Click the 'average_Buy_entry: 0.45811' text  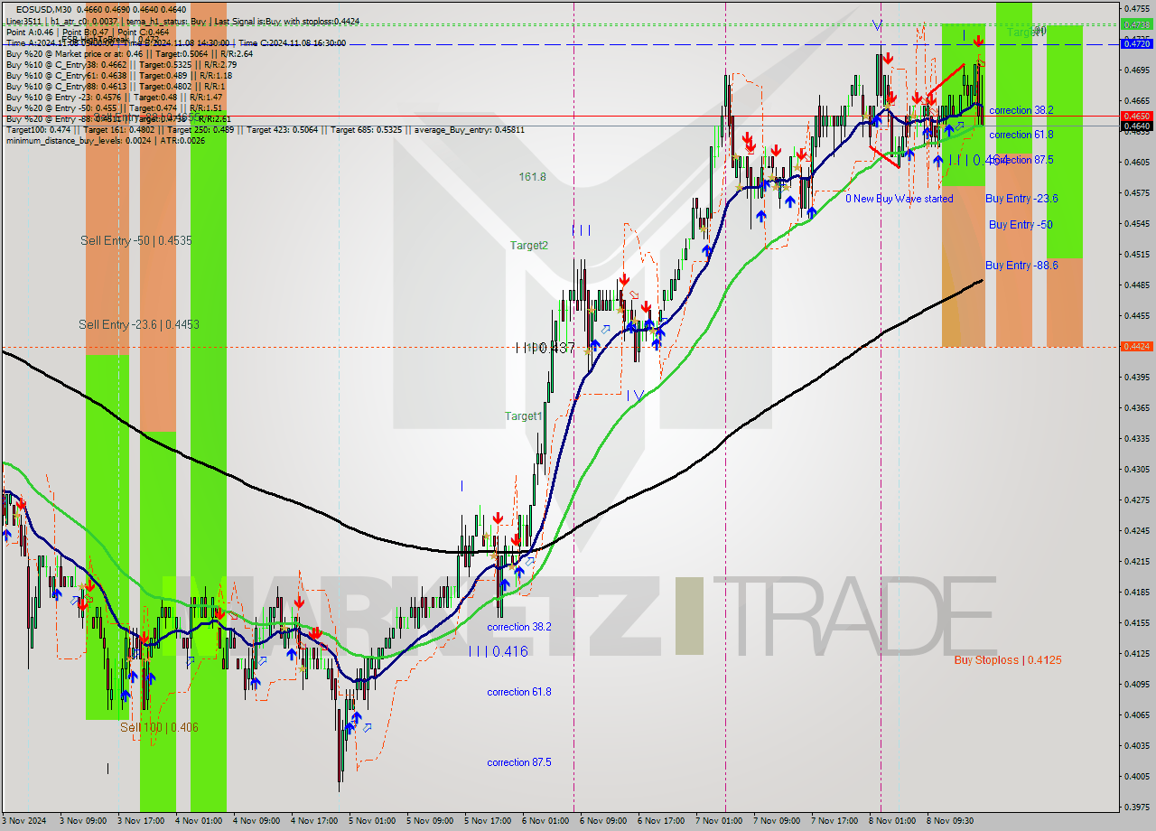470,129
